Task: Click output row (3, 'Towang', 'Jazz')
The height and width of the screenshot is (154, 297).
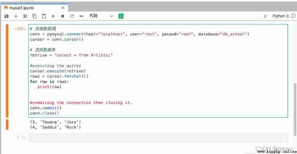Action: [55, 122]
